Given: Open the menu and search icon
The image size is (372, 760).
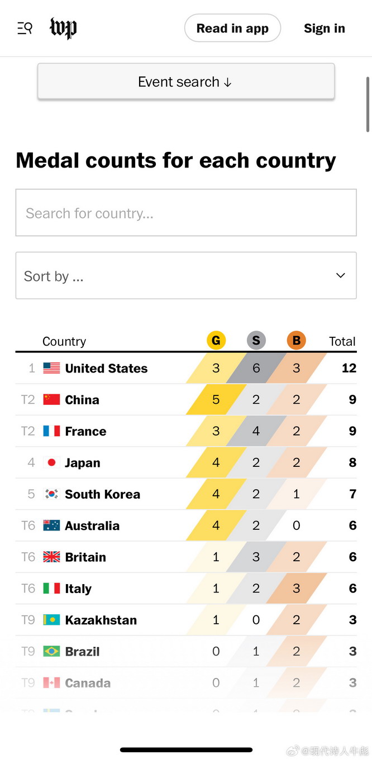Looking at the screenshot, I should point(25,28).
